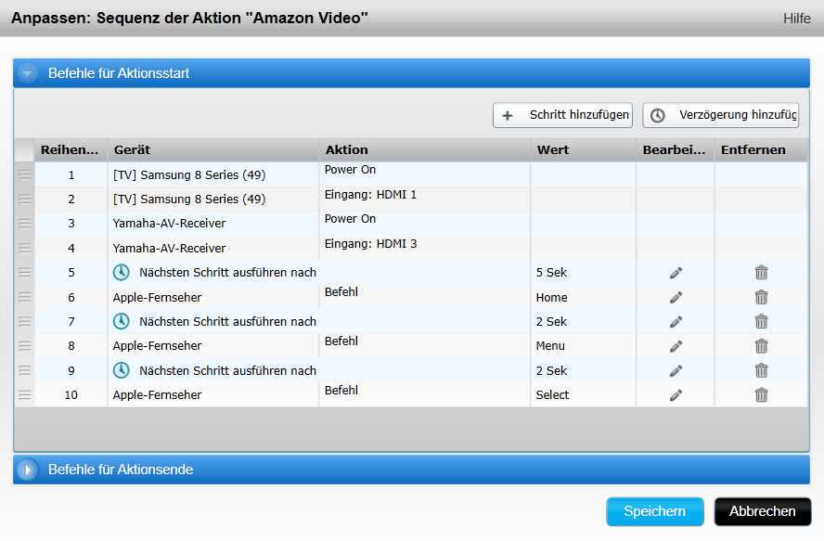Click 'Power On' in the Yamaha row

click(350, 219)
